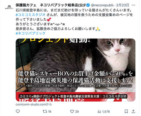Click the comicomi-studio.com source link
Screen dimensions: 141x116
[x=34, y=104]
